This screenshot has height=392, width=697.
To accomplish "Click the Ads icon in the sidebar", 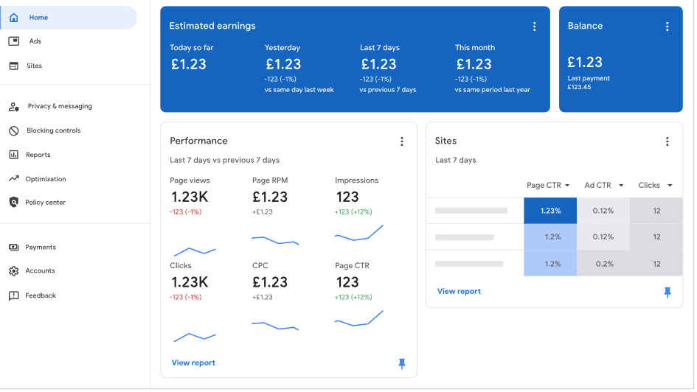I will point(14,41).
